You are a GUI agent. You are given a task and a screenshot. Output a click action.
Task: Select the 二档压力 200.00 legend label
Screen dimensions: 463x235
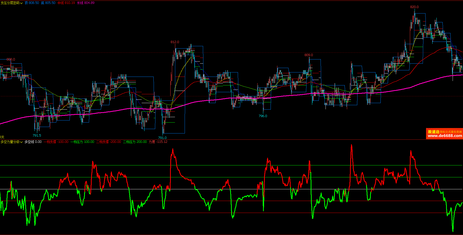pos(135,142)
